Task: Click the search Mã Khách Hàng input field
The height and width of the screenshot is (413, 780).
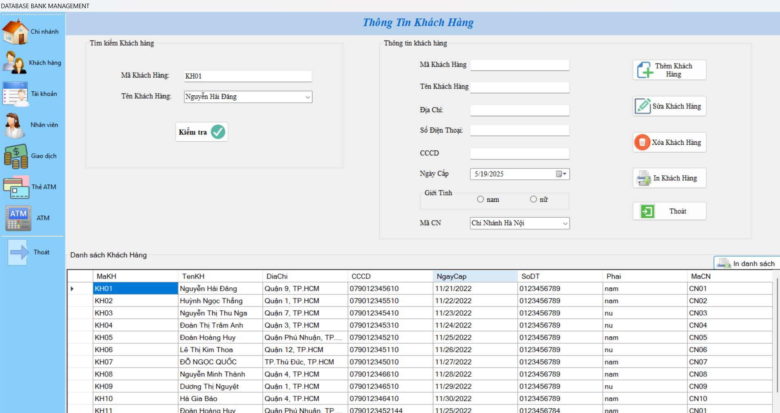Action: click(x=248, y=76)
